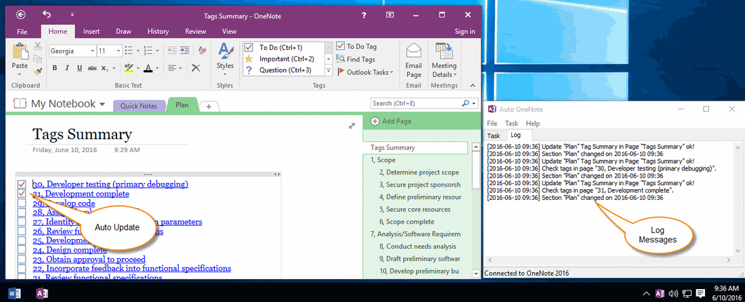Viewport: 745px width, 302px height.
Task: Click the Subscript button
Action: tap(105, 68)
